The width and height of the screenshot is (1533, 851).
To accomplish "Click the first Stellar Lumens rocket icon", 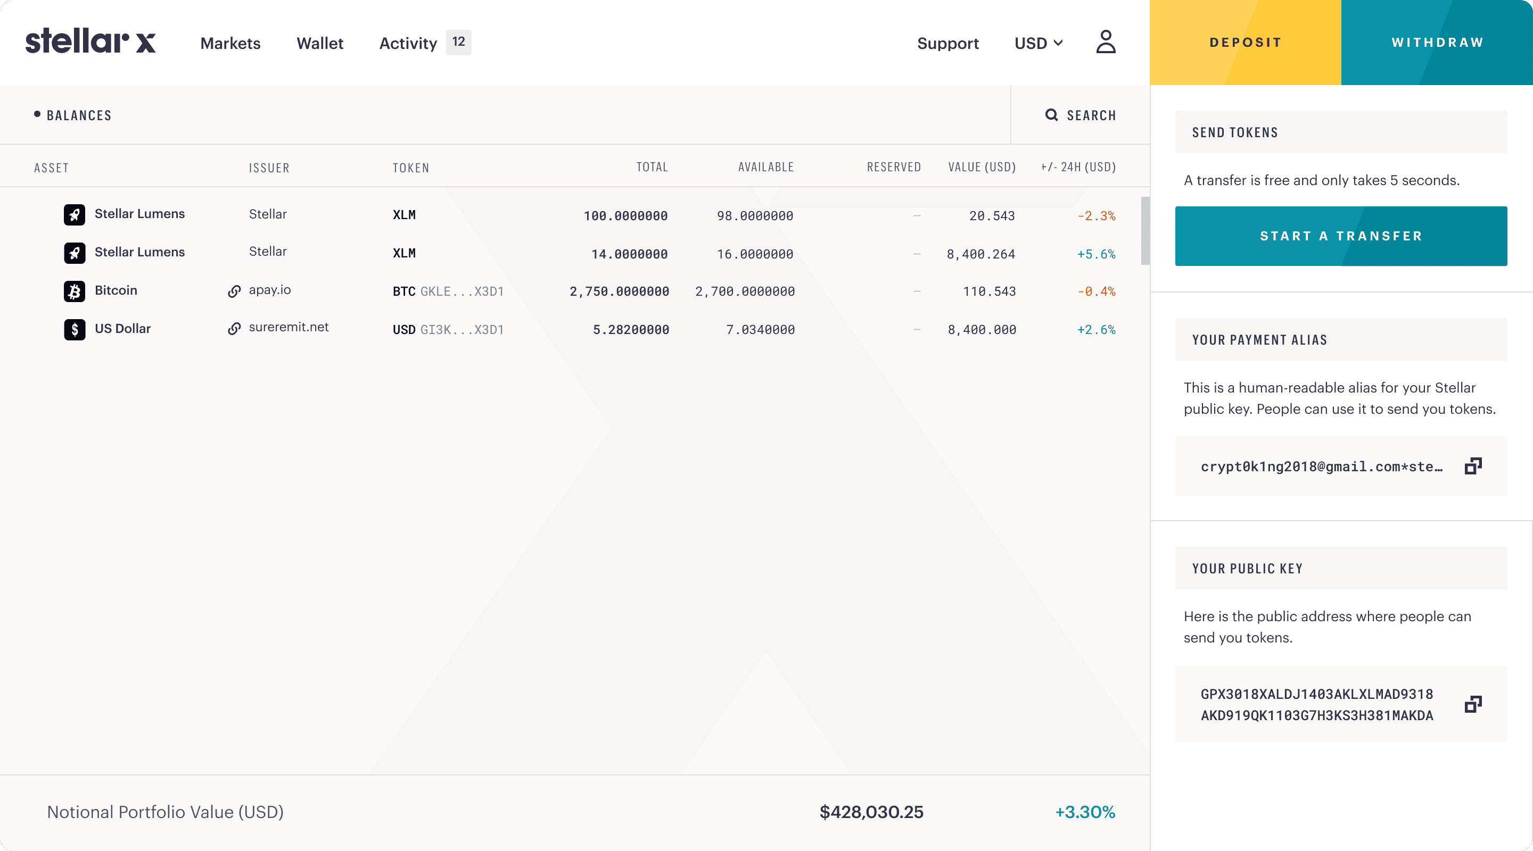I will (x=75, y=215).
